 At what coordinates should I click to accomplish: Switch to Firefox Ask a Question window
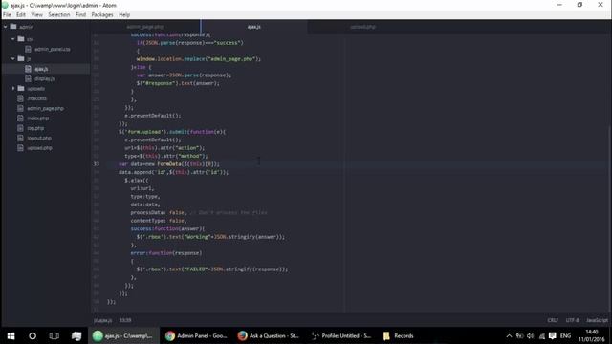269,335
